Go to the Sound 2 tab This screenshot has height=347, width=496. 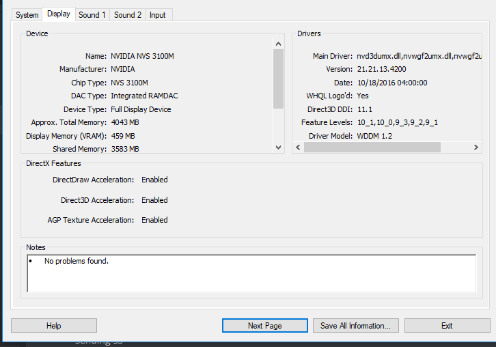[x=128, y=15]
